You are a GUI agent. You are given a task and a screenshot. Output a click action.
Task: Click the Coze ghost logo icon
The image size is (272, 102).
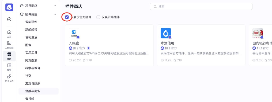(9, 7)
